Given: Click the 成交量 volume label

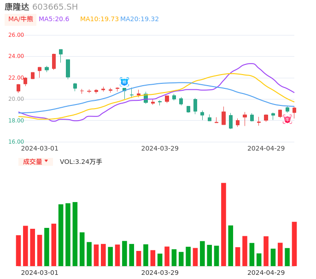Looking at the screenshot, I should pyautogui.click(x=32, y=162).
